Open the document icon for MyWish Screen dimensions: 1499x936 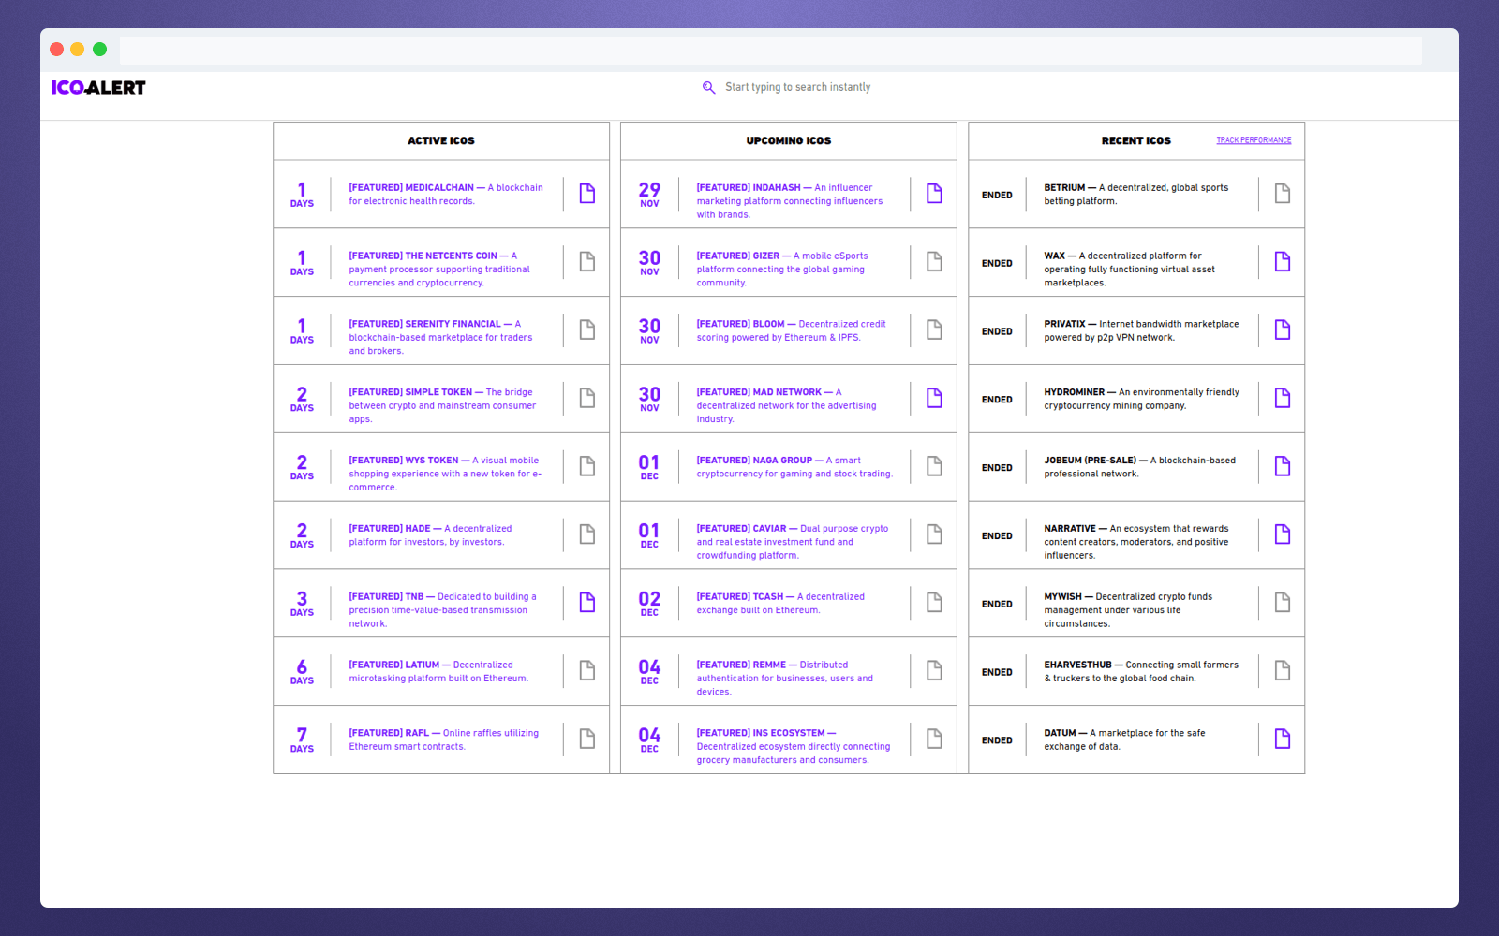1283,603
